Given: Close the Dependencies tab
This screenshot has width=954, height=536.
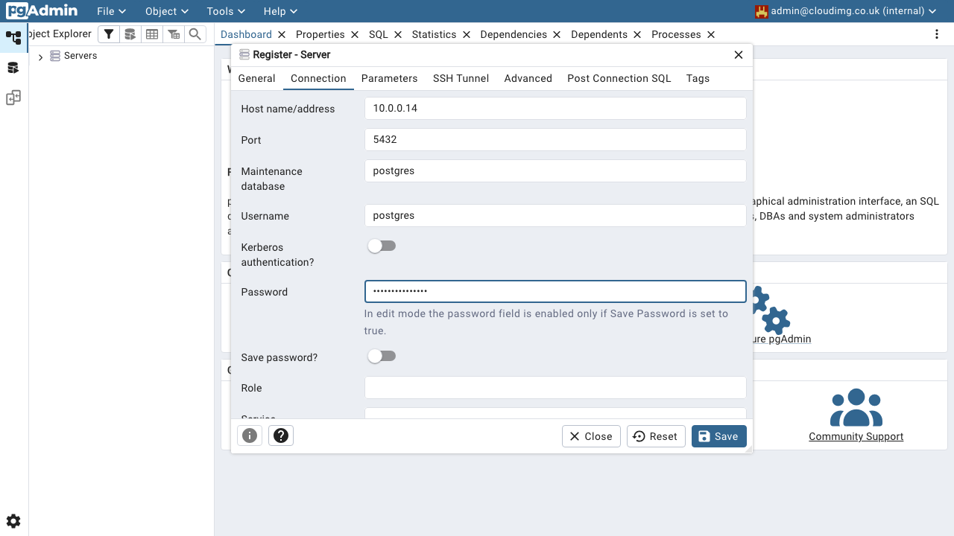Looking at the screenshot, I should [557, 34].
